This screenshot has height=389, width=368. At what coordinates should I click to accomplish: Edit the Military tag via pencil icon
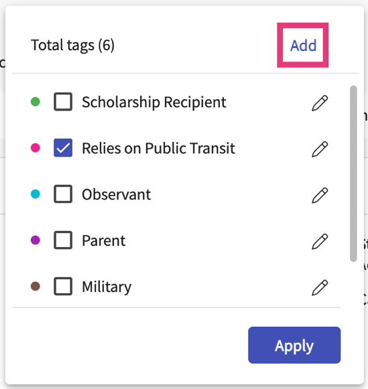320,287
